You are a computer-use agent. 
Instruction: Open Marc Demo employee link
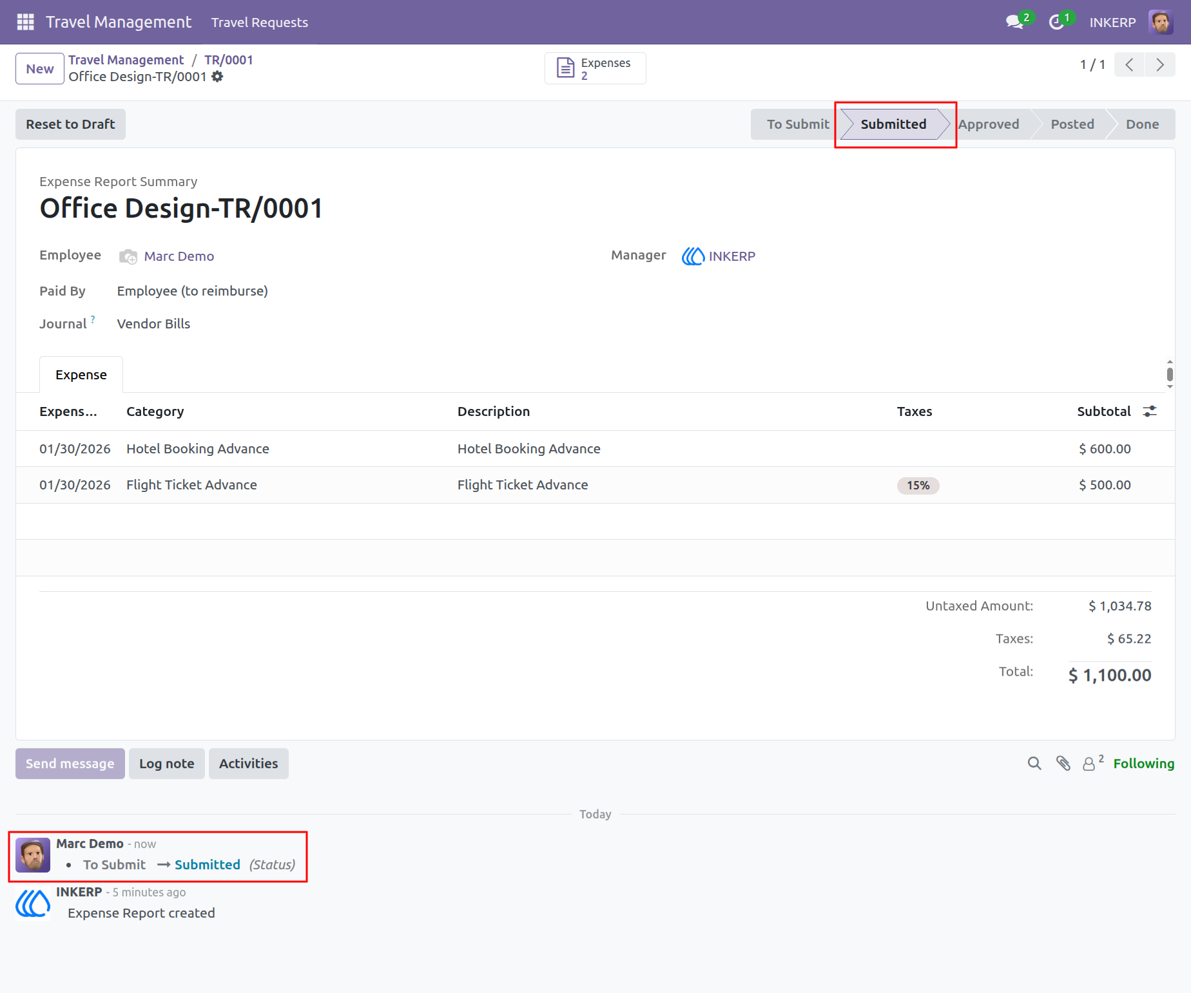click(179, 256)
